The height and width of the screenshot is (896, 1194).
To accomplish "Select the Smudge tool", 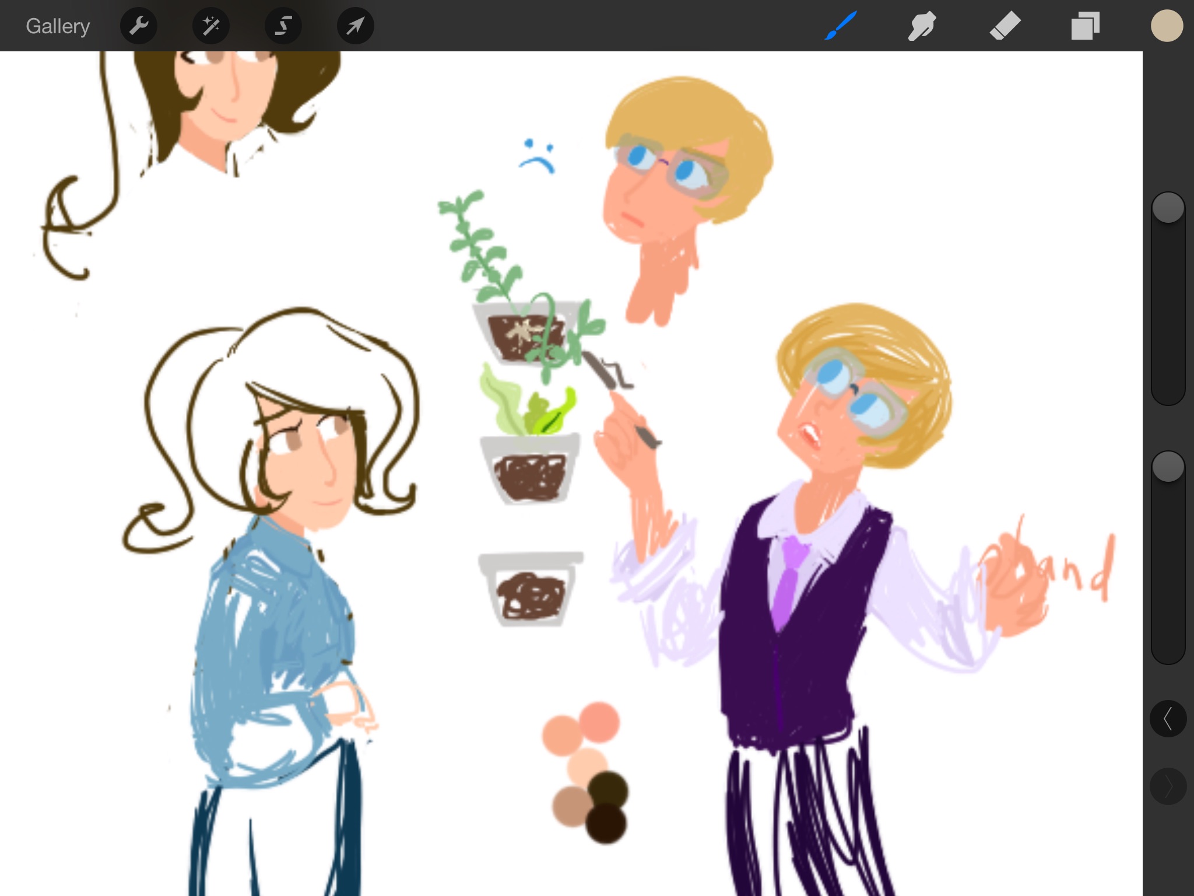I will click(x=922, y=26).
